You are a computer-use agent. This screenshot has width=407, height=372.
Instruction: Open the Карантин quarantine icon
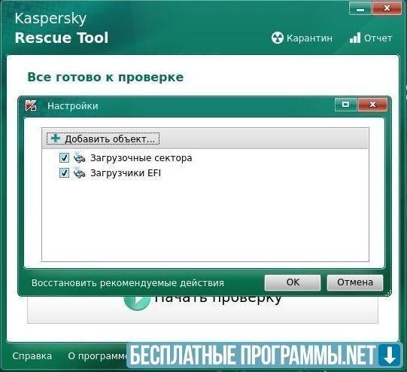coord(277,38)
